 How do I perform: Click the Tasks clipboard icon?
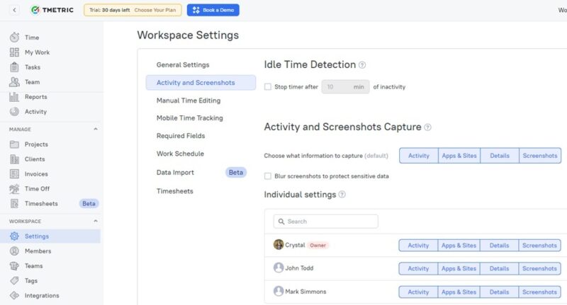point(14,67)
